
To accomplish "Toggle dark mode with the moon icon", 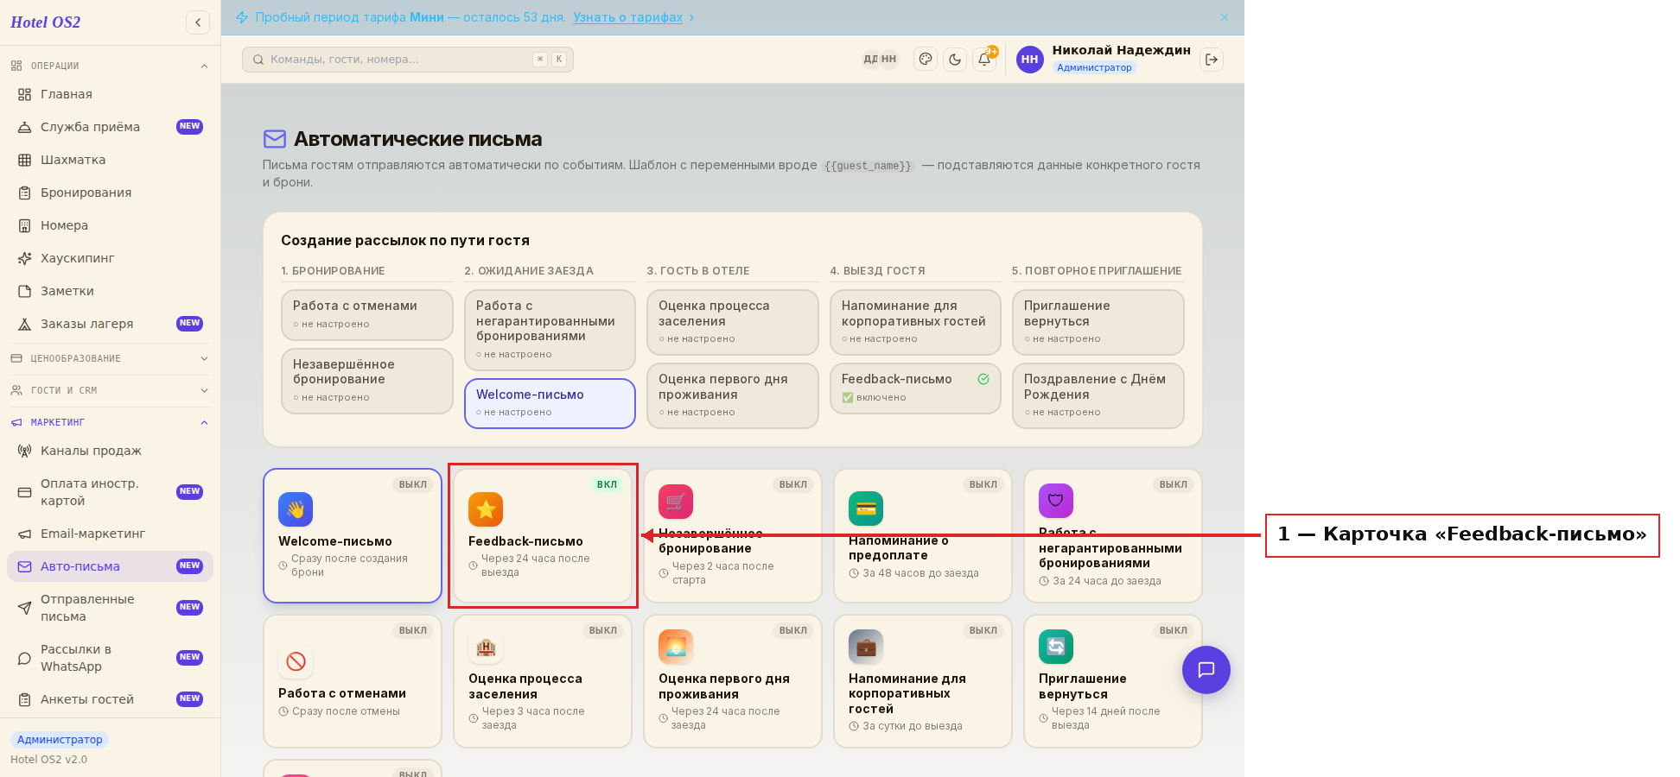I will coord(955,60).
